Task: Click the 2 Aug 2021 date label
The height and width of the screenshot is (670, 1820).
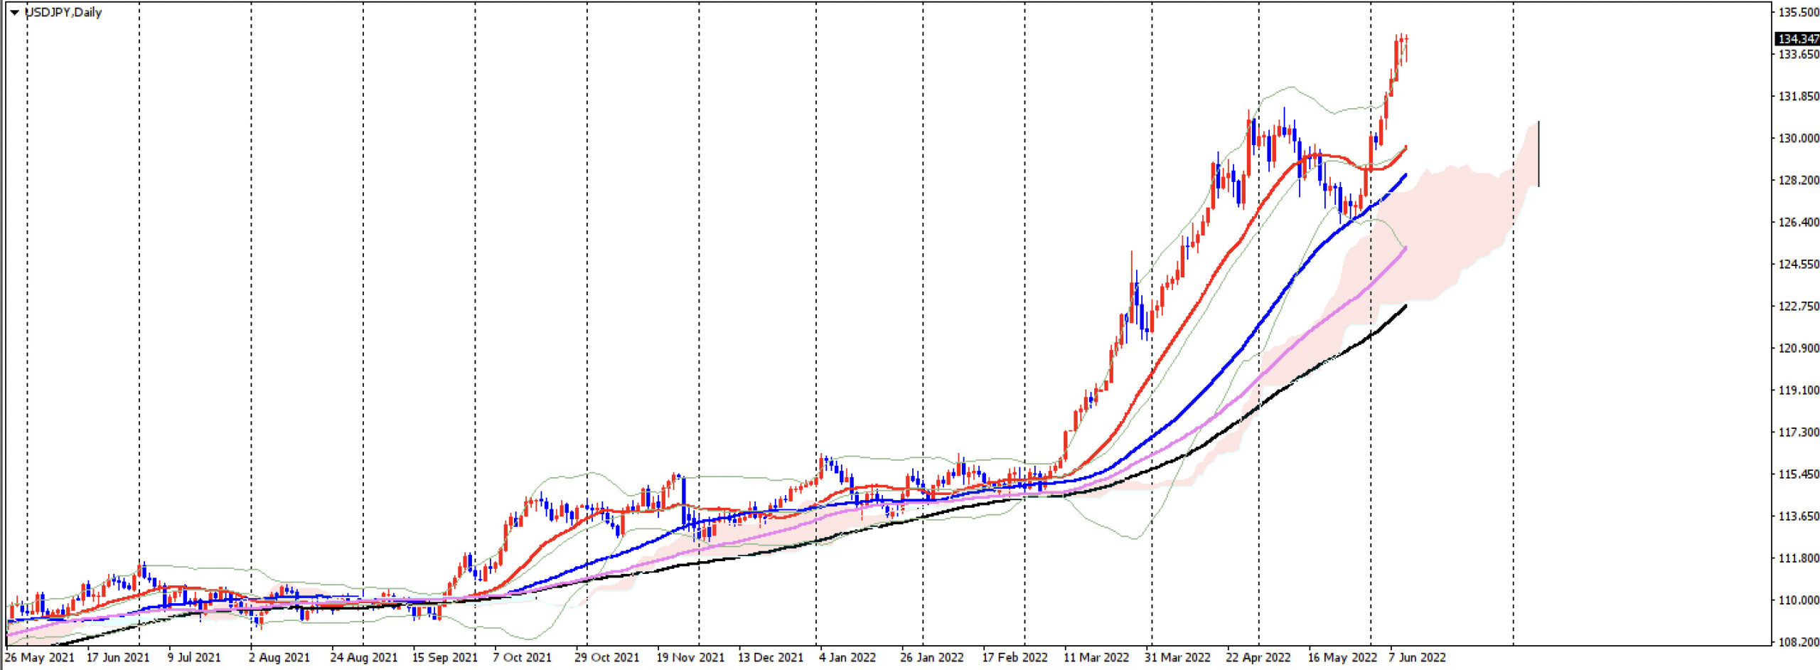Action: click(279, 657)
